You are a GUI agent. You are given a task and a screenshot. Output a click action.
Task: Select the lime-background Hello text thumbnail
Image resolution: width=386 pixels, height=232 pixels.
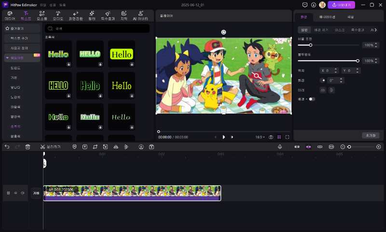point(121,54)
